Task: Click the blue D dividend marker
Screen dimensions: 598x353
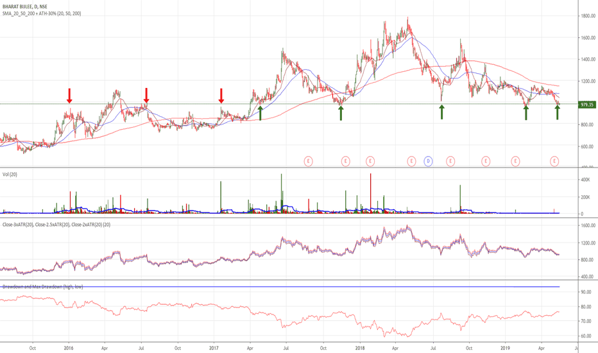Action: [x=428, y=162]
